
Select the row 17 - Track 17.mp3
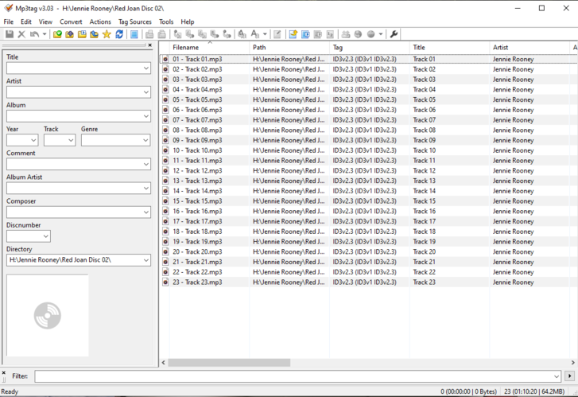click(x=369, y=221)
